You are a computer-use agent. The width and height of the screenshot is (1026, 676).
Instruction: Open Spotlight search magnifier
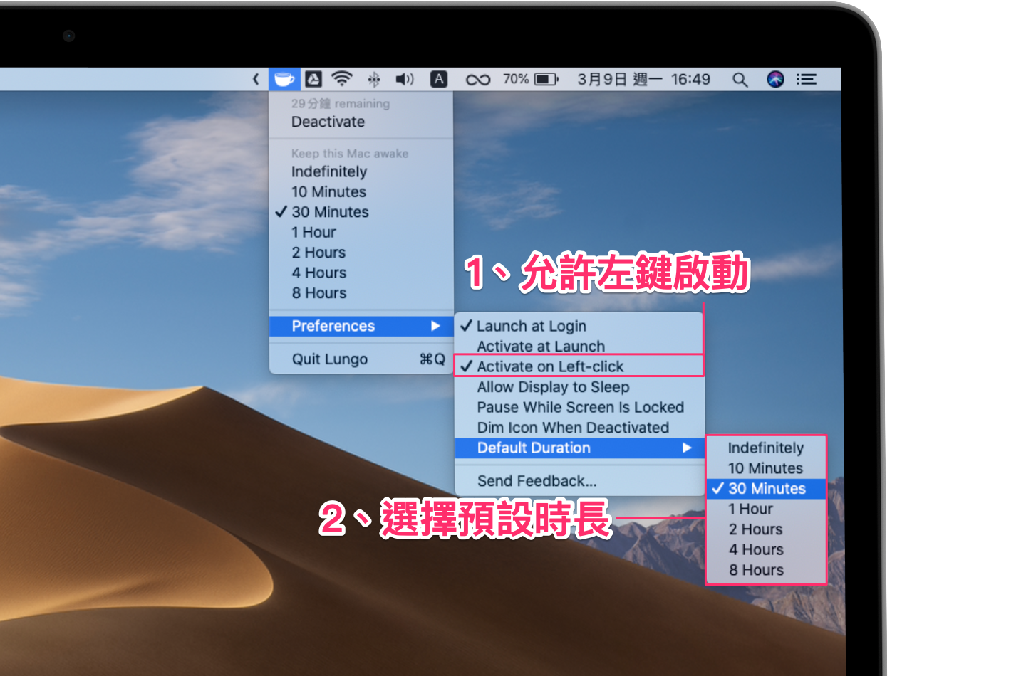coord(740,80)
